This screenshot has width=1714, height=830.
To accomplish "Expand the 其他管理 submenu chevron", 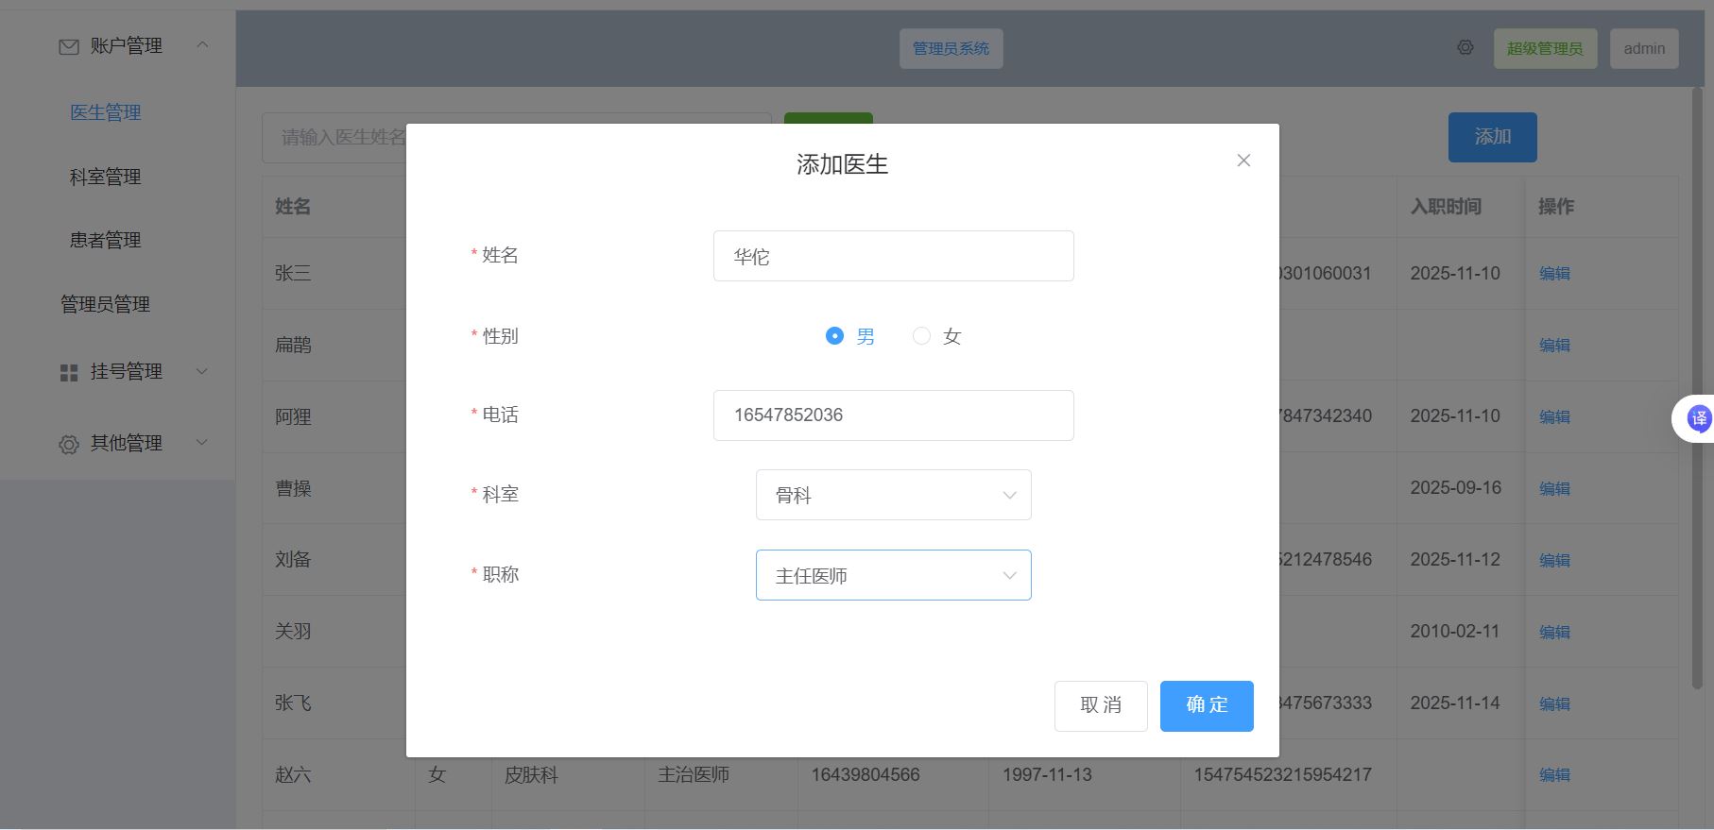I will click(x=201, y=442).
